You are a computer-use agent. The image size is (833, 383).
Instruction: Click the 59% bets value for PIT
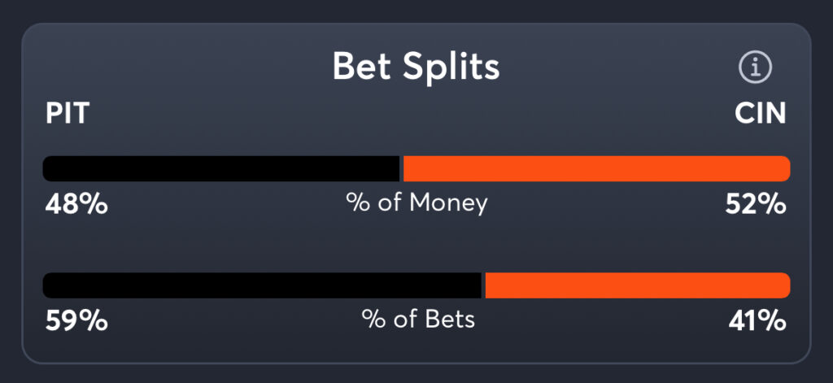[x=76, y=320]
